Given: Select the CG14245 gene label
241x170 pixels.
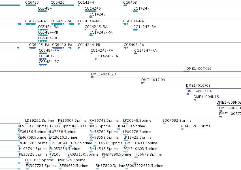Looking at the screenshot, I should point(97,14).
